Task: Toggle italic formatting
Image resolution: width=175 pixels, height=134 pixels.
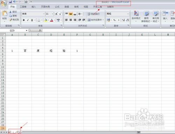Action: [x=28, y=20]
